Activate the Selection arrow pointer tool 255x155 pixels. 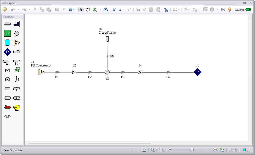click(x=81, y=9)
